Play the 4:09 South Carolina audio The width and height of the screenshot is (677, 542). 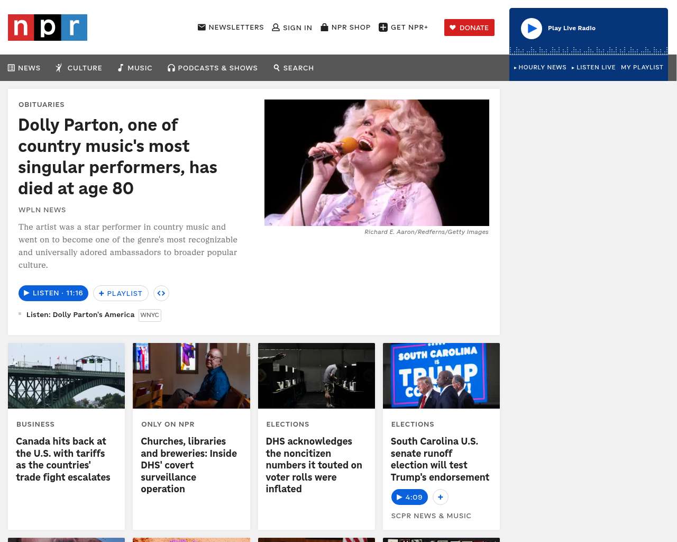point(409,497)
